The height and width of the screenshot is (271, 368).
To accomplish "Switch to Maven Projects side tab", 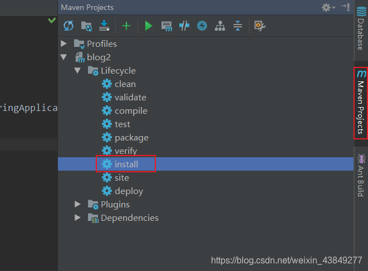I will [361, 103].
